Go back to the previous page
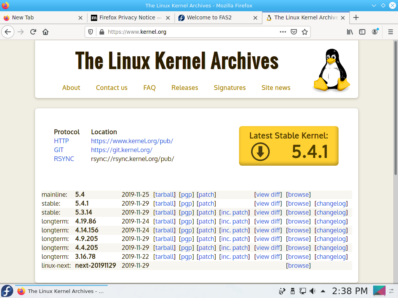The width and height of the screenshot is (398, 298). click(8, 32)
